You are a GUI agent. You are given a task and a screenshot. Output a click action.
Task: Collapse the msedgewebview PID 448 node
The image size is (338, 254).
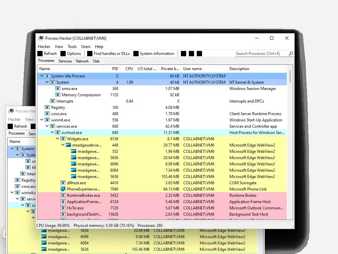(x=63, y=145)
